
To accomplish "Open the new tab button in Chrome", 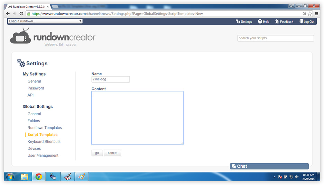I will click(55, 7).
